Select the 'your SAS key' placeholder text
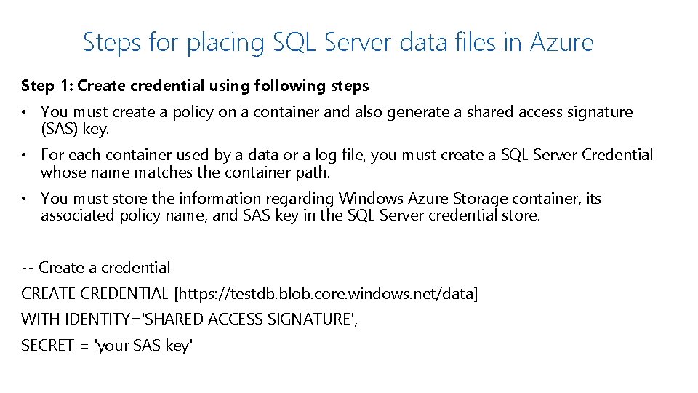 click(143, 346)
